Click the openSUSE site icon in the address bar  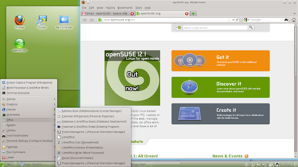100,19
